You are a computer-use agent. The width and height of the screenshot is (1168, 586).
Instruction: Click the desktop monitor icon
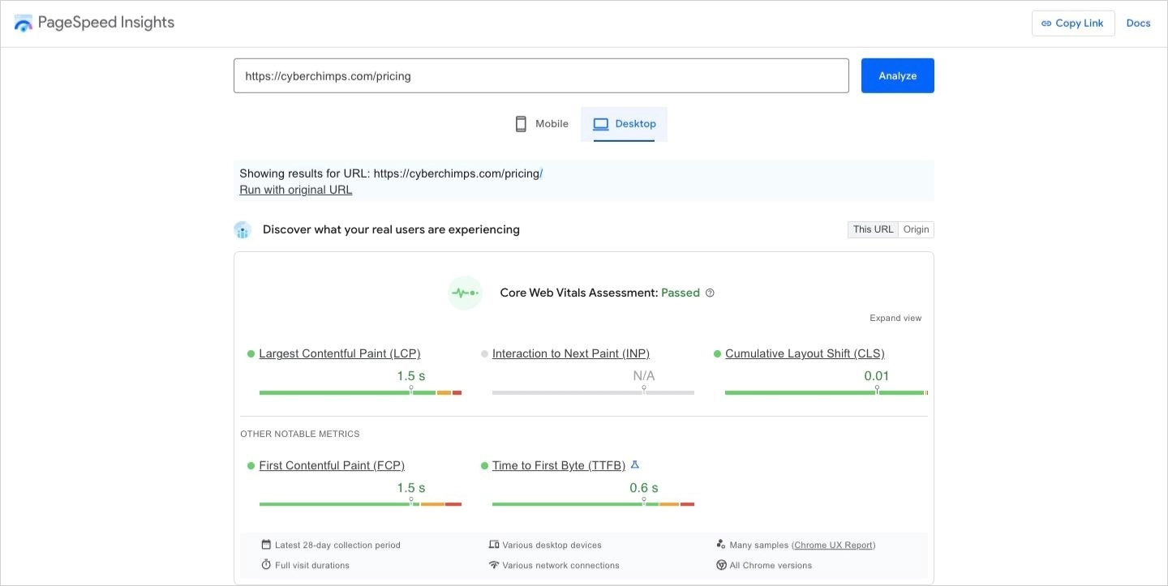[x=600, y=124]
